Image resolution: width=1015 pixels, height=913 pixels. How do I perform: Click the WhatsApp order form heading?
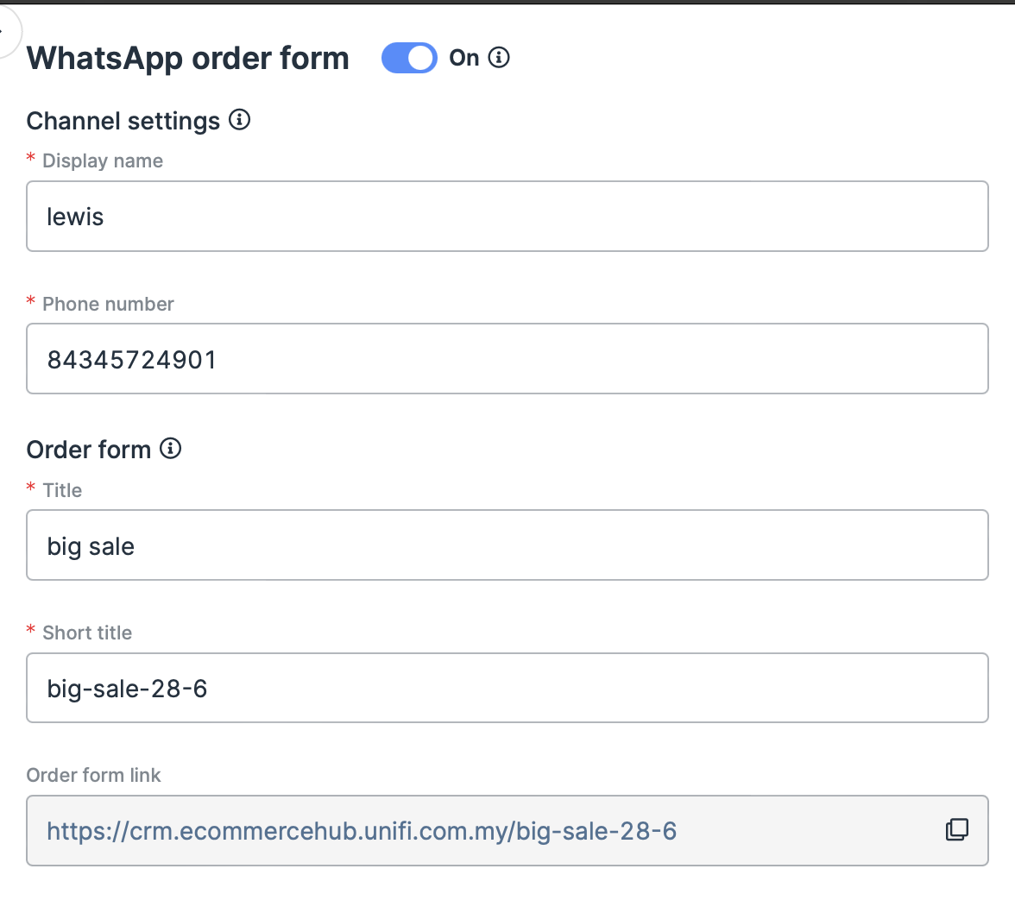point(188,59)
